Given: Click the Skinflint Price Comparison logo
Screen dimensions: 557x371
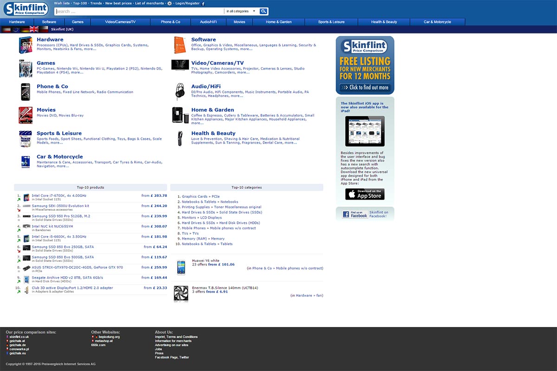Looking at the screenshot, I should point(26,8).
